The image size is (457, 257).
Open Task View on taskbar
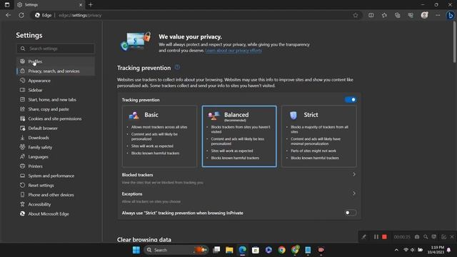click(x=216, y=250)
